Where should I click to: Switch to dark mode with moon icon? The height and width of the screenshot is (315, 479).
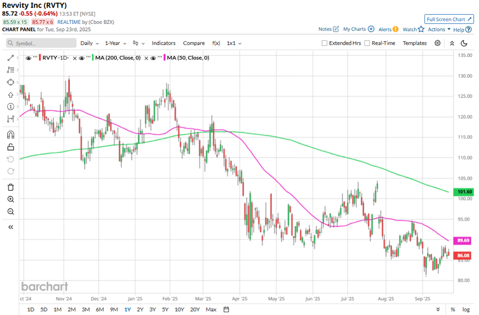coord(464,43)
